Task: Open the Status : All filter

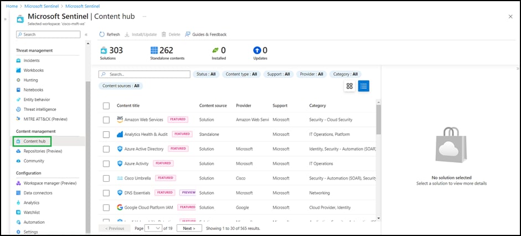Action: click(x=206, y=74)
